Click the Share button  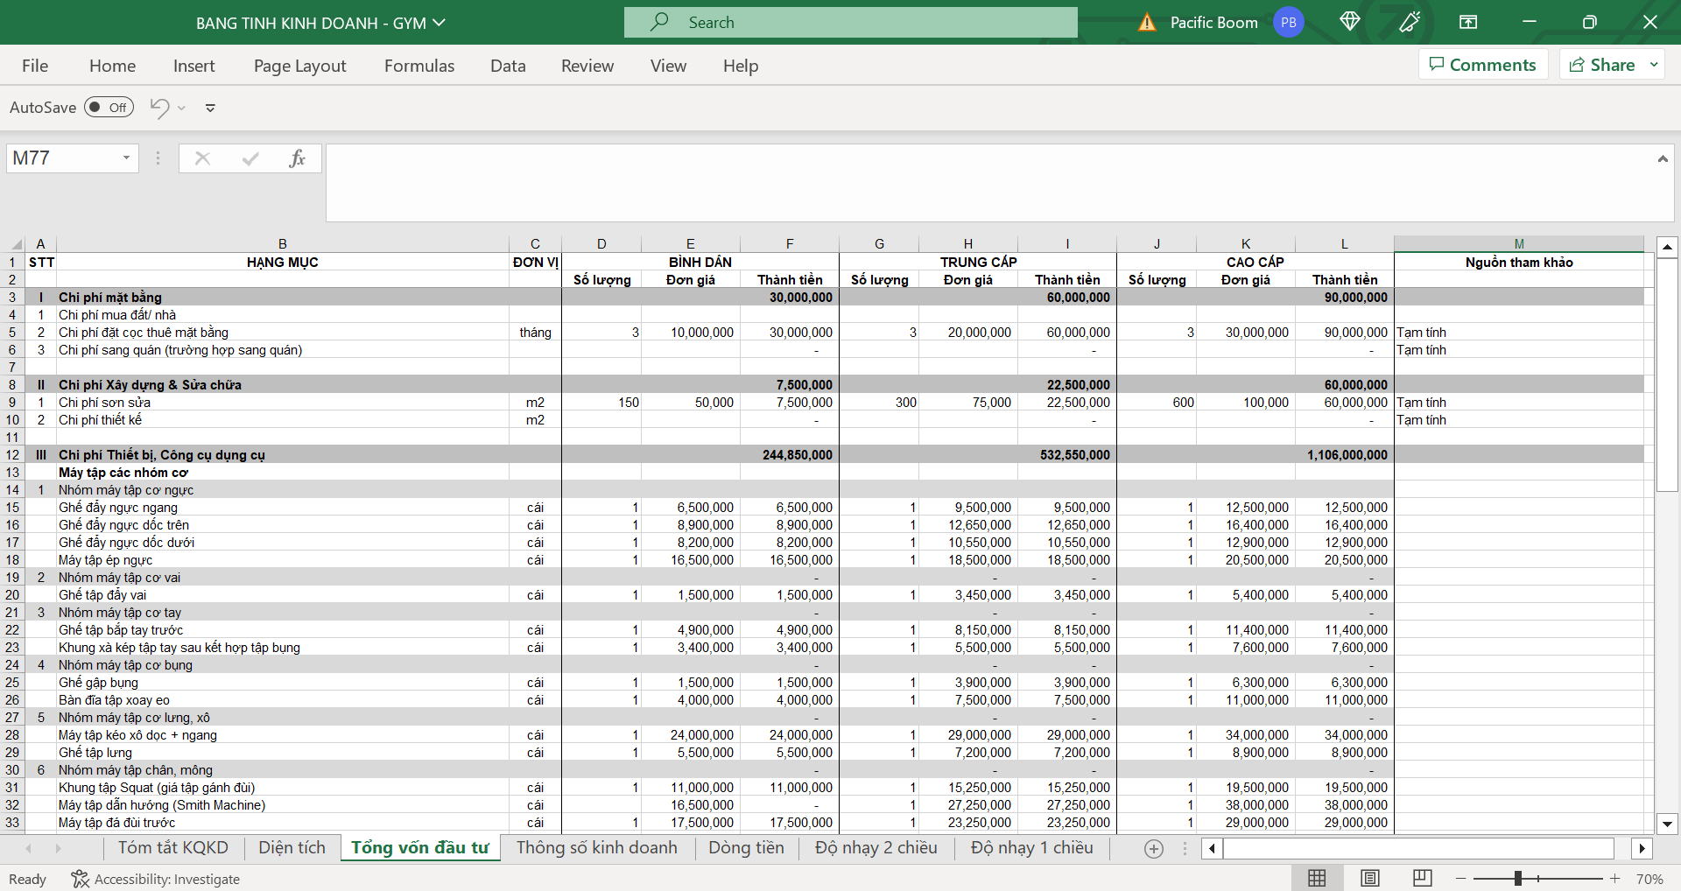point(1602,65)
